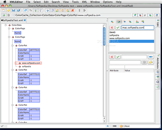Click the empty attribute name field beside green check
The height and width of the screenshot is (130, 162).
click(x=134, y=57)
